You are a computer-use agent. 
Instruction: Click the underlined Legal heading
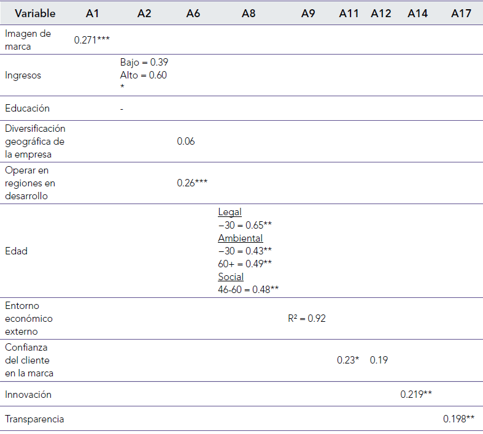(x=230, y=212)
